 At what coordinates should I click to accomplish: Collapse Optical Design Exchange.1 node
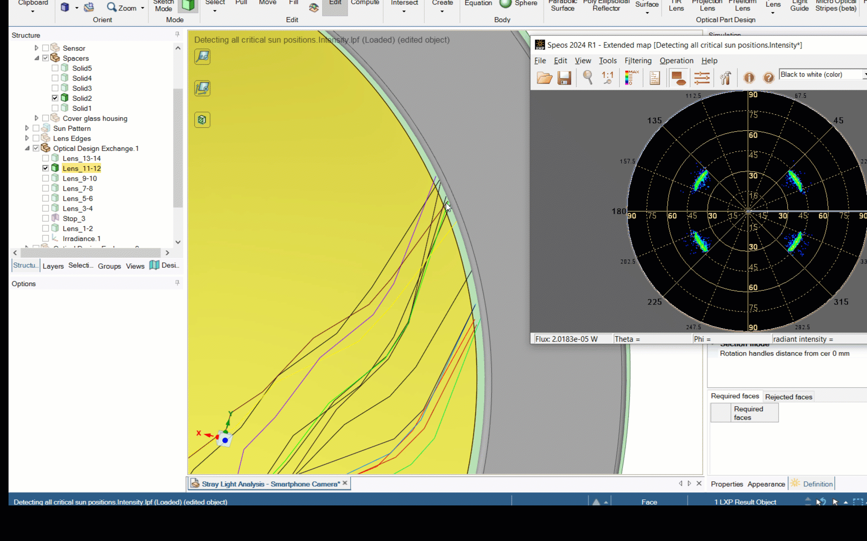pyautogui.click(x=27, y=148)
